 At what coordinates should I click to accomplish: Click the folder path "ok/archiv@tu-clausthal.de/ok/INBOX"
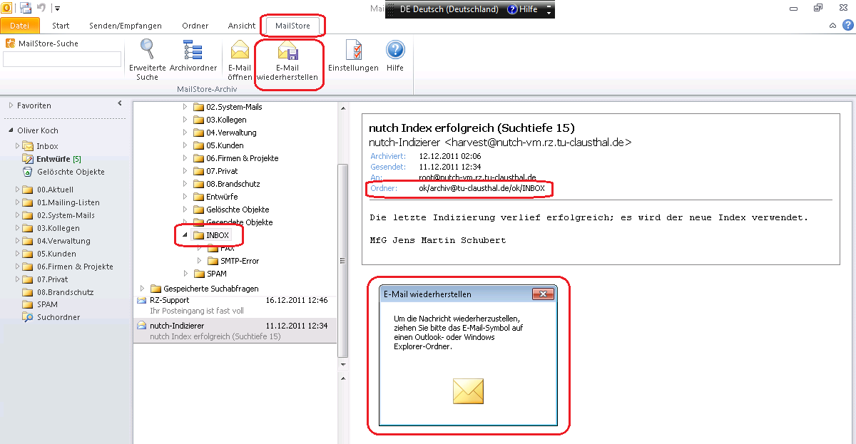pyautogui.click(x=481, y=188)
